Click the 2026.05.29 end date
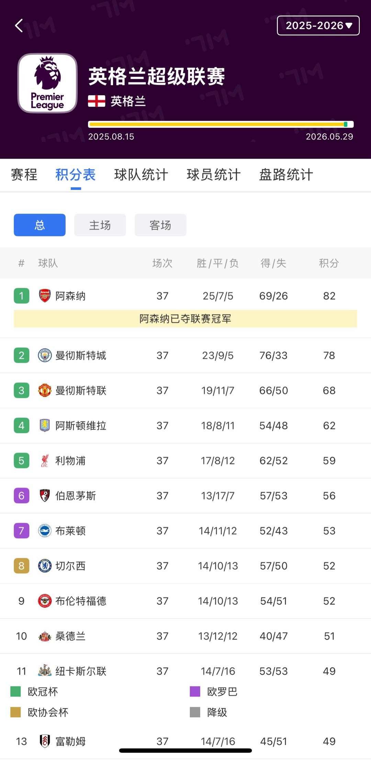The image size is (371, 760). click(329, 136)
